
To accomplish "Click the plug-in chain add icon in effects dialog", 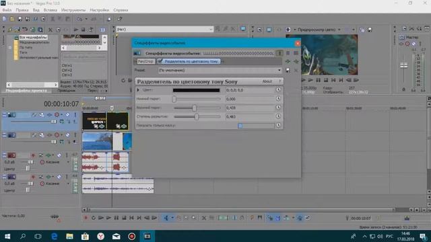I will [288, 61].
